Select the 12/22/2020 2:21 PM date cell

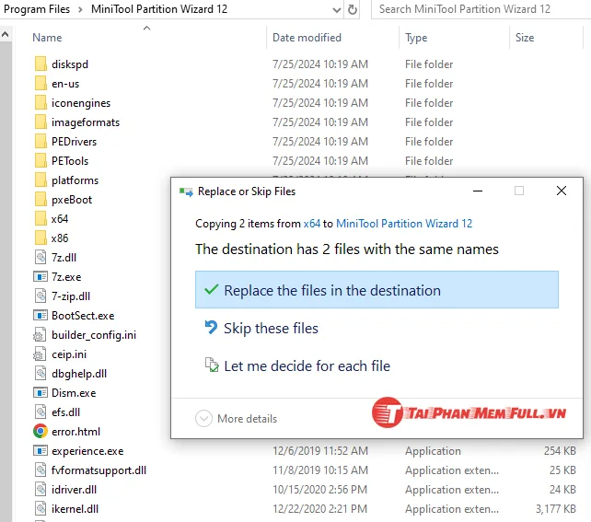(x=320, y=509)
